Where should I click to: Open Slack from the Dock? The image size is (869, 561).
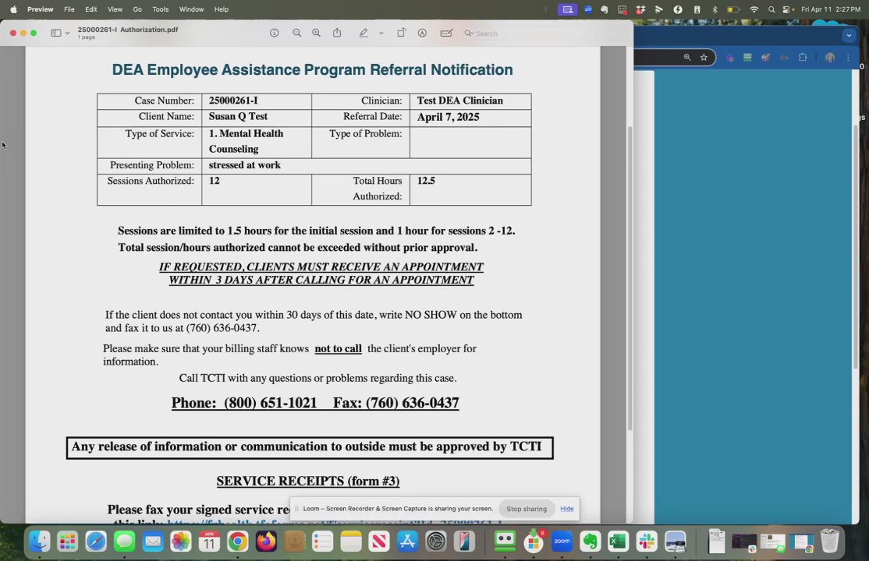tap(647, 541)
